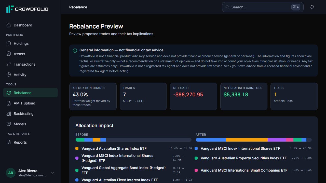Click the Models presentation icon
This screenshot has height=183, width=326.
tap(9, 124)
